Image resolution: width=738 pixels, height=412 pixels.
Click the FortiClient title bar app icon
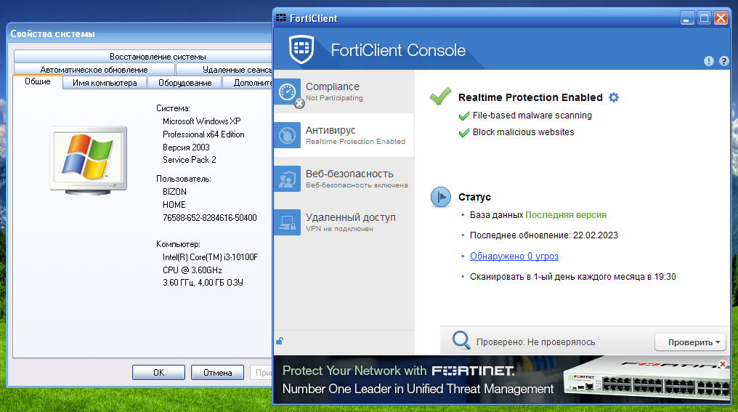(x=281, y=18)
